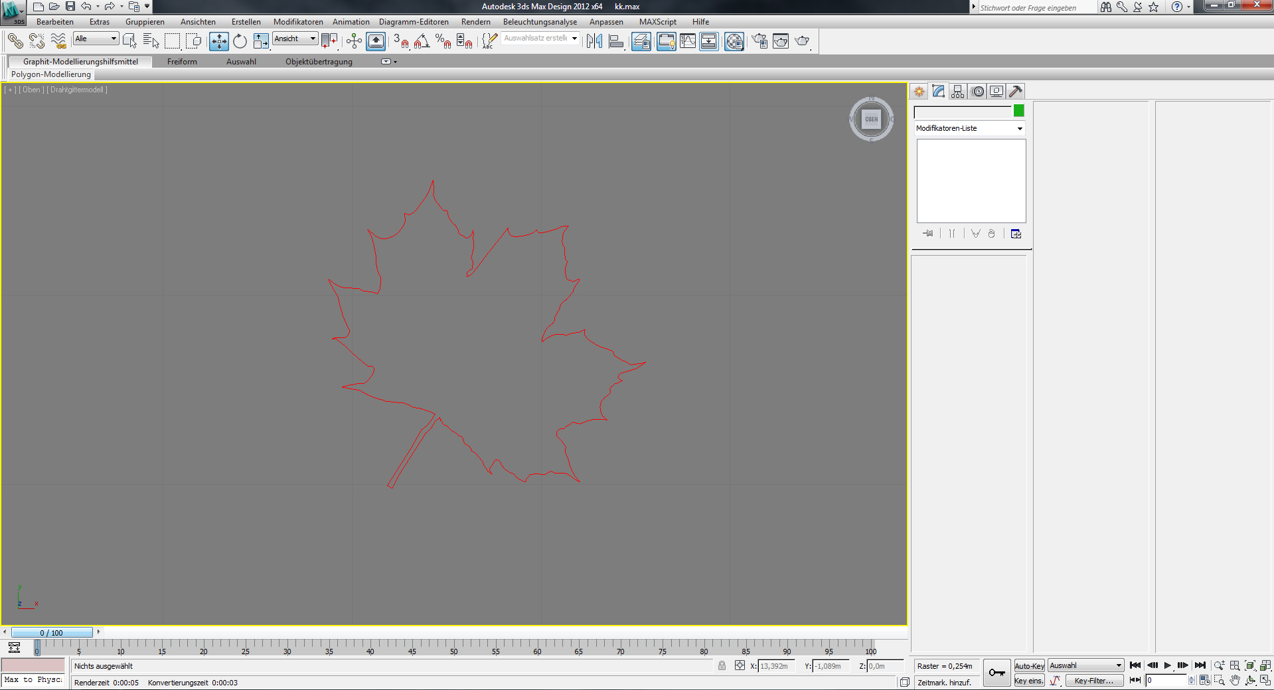Click the Zoom Extents Selected icon
The height and width of the screenshot is (690, 1274).
point(1249,665)
